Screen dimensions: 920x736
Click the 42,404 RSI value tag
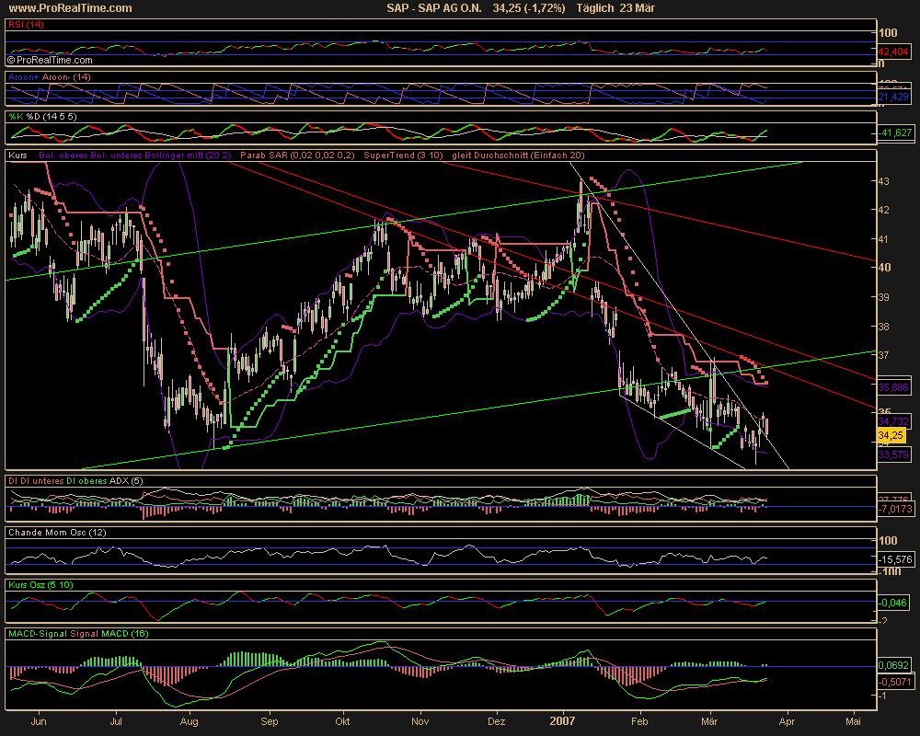pyautogui.click(x=893, y=52)
